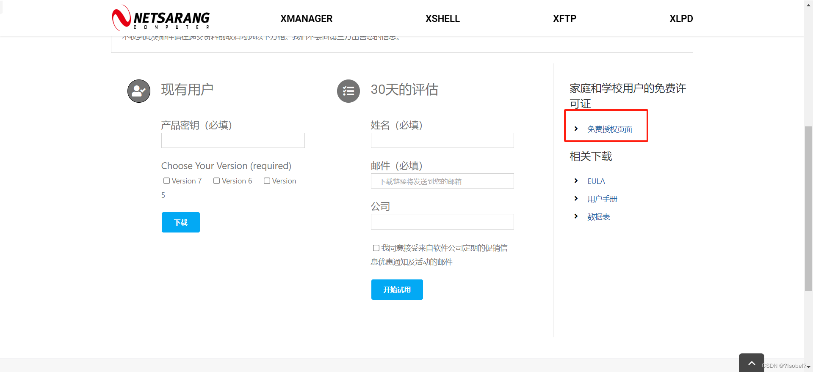Click chevron beside 免费授权页面
This screenshot has height=372, width=813.
coord(576,129)
